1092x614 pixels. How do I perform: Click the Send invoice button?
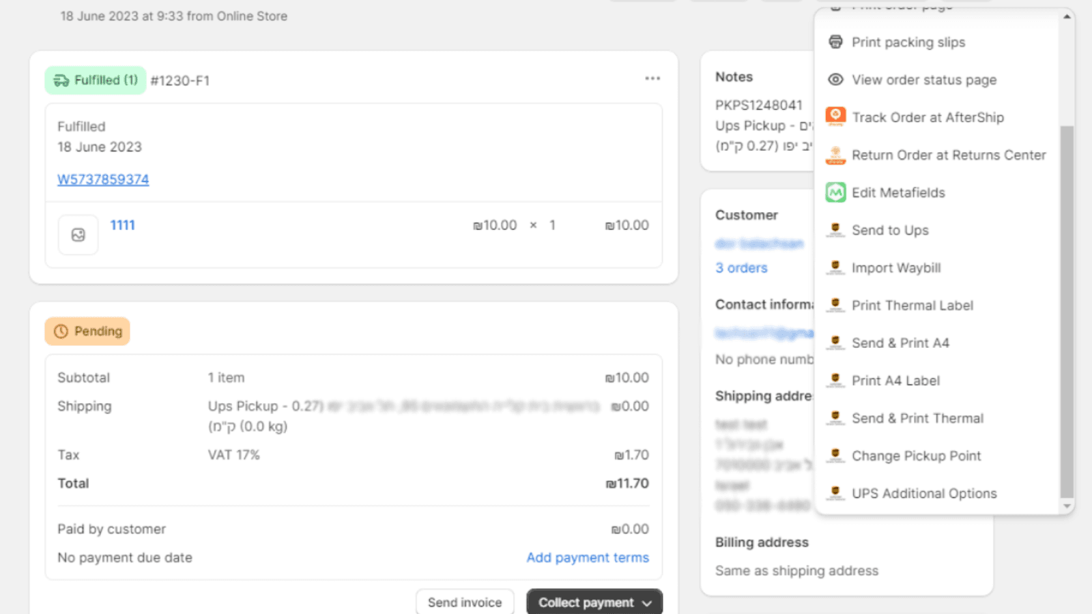[465, 602]
